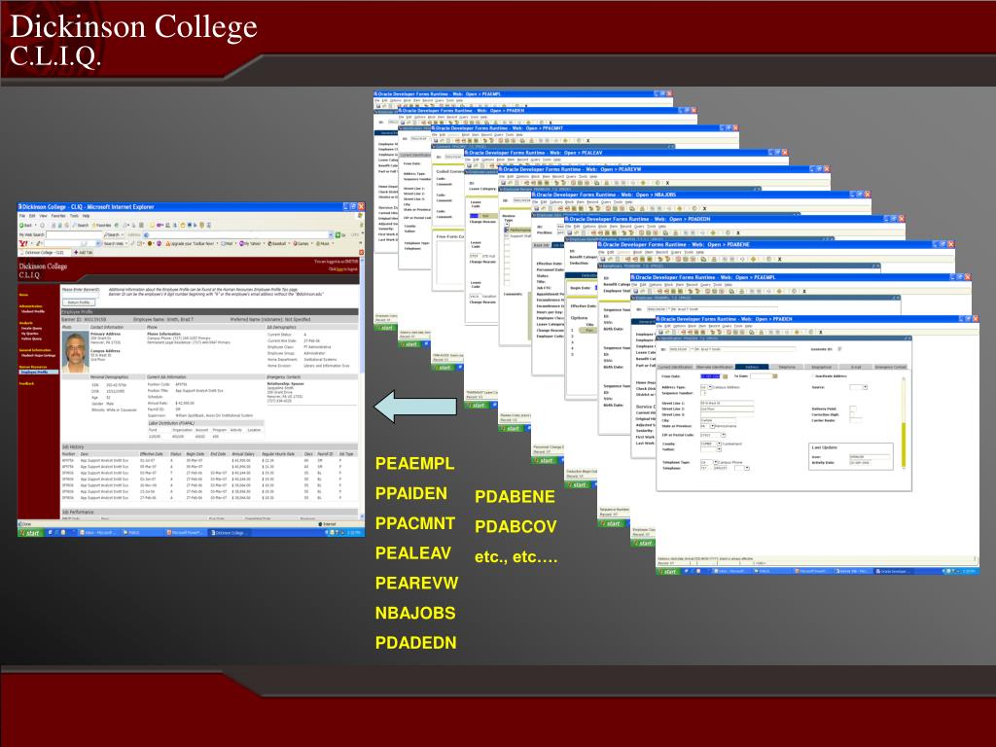The height and width of the screenshot is (747, 996).
Task: Open Student Profile sidebar link
Action: [33, 311]
